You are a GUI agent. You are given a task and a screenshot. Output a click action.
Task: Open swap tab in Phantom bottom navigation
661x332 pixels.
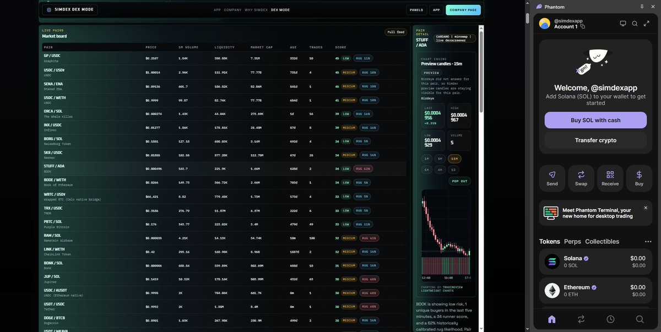click(x=581, y=319)
